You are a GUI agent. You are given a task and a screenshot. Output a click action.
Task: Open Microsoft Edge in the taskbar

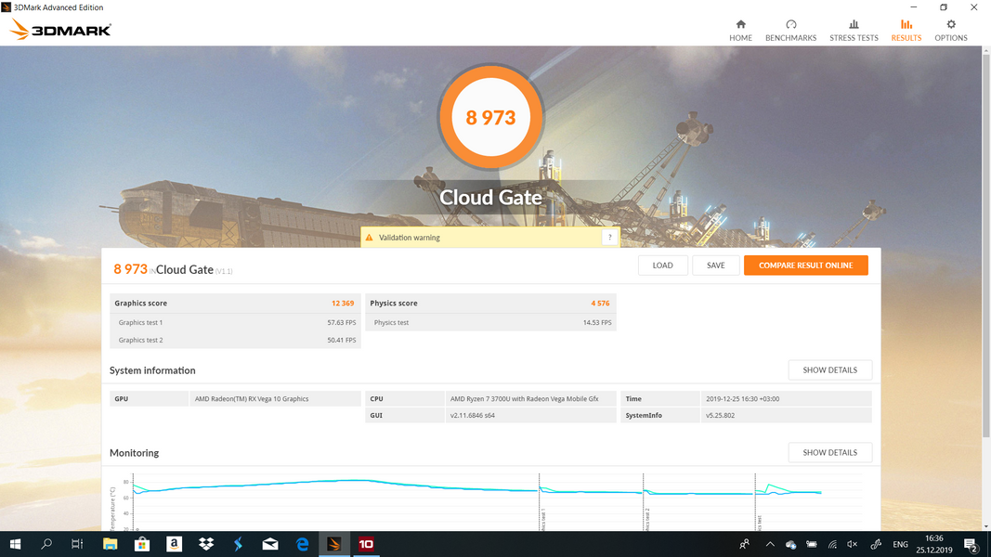pyautogui.click(x=302, y=544)
